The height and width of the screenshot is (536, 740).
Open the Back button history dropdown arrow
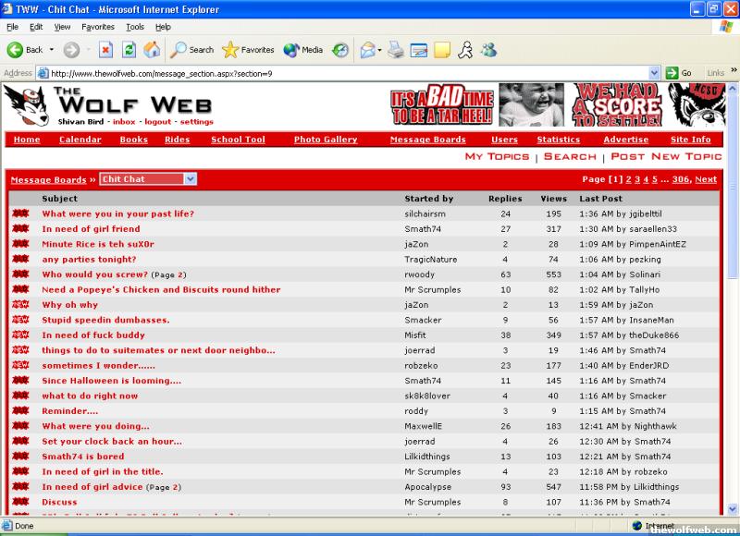pyautogui.click(x=52, y=50)
